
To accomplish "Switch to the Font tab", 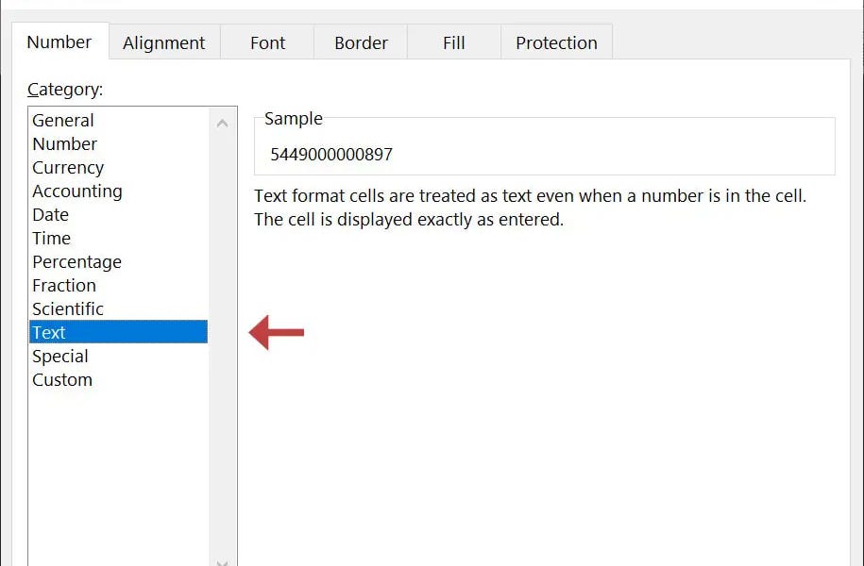I will point(266,42).
